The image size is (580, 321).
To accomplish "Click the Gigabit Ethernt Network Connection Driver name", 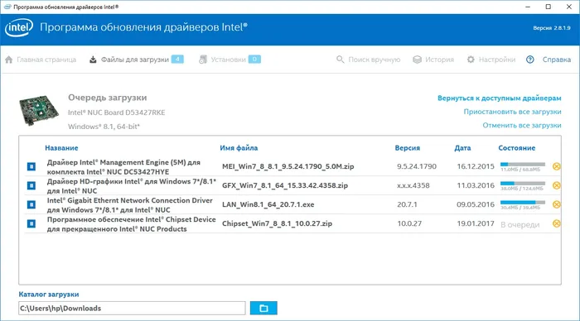I will tap(129, 205).
